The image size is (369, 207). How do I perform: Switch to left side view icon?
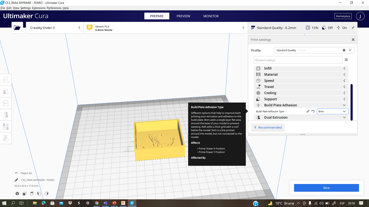point(39,194)
